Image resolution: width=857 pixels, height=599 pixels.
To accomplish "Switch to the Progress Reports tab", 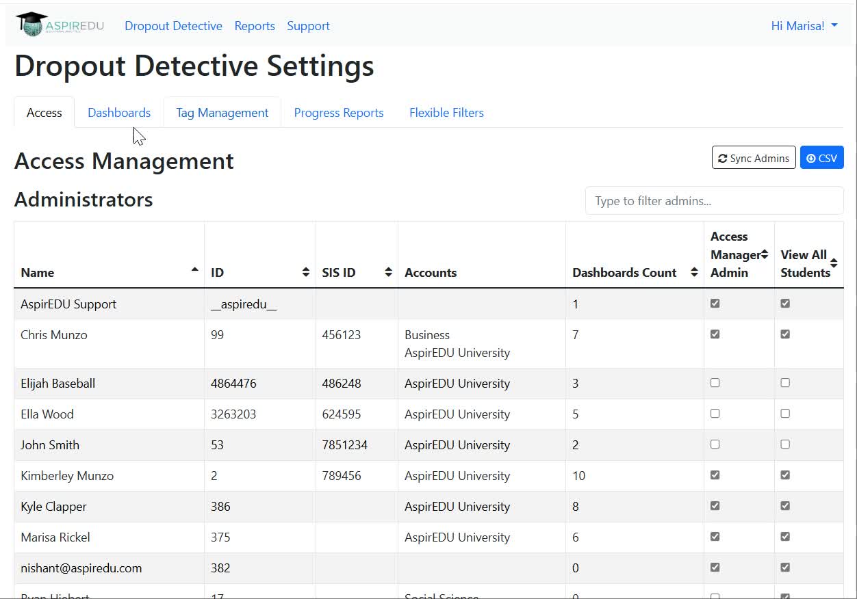I will (339, 113).
